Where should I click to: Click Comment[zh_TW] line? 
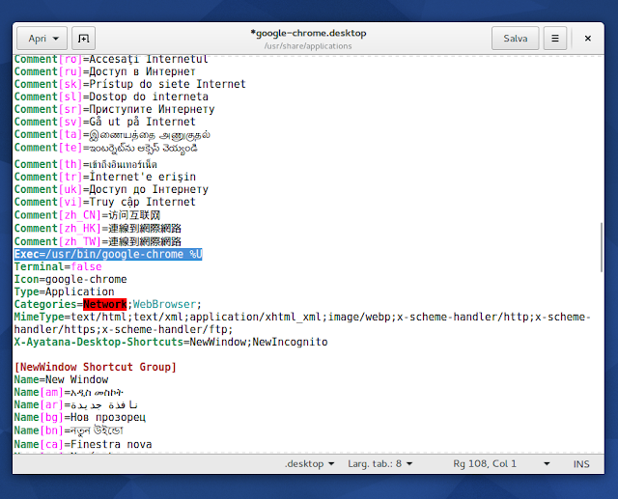click(98, 241)
